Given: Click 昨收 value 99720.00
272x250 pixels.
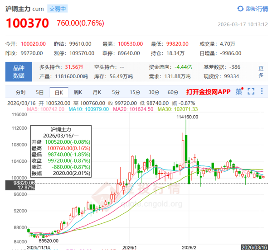Looking at the screenshot, I should coord(32,53).
